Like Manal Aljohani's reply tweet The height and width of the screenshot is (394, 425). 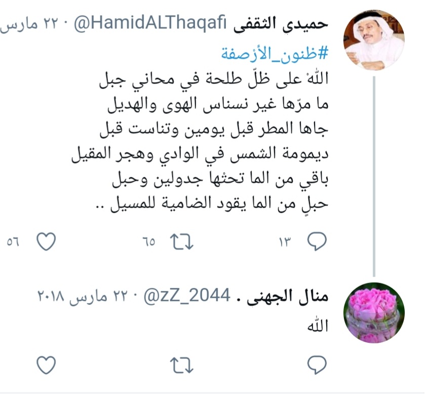coord(46,365)
